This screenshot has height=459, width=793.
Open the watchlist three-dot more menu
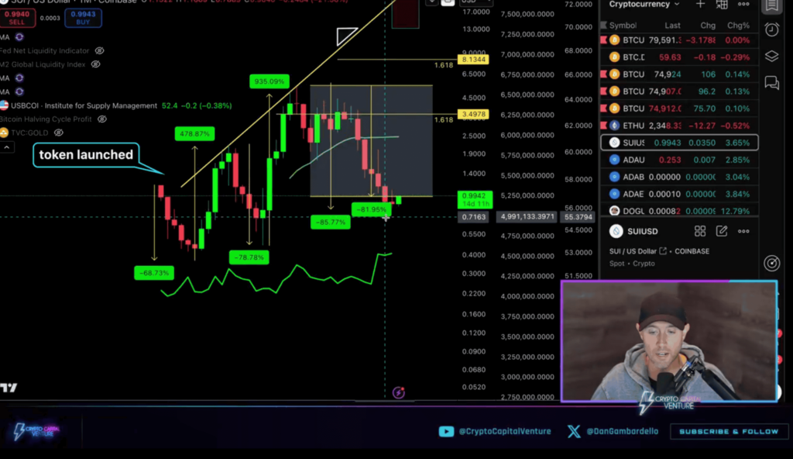[x=743, y=4]
